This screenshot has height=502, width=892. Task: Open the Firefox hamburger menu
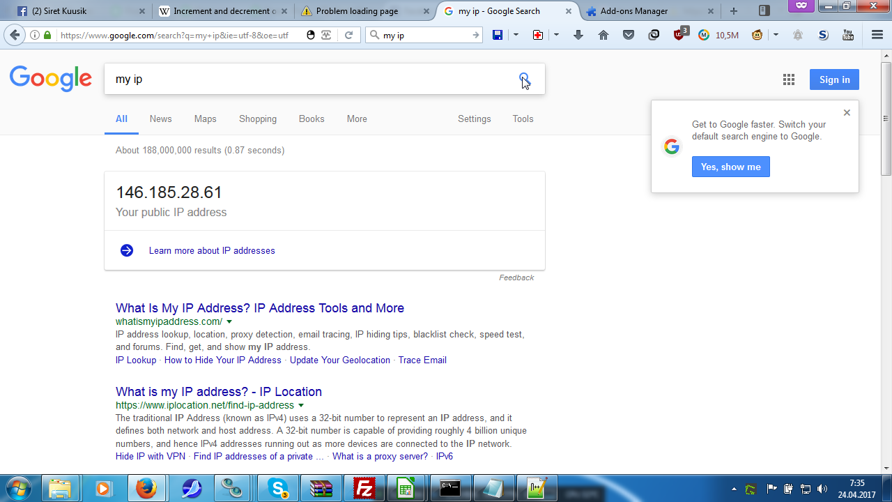click(x=877, y=35)
